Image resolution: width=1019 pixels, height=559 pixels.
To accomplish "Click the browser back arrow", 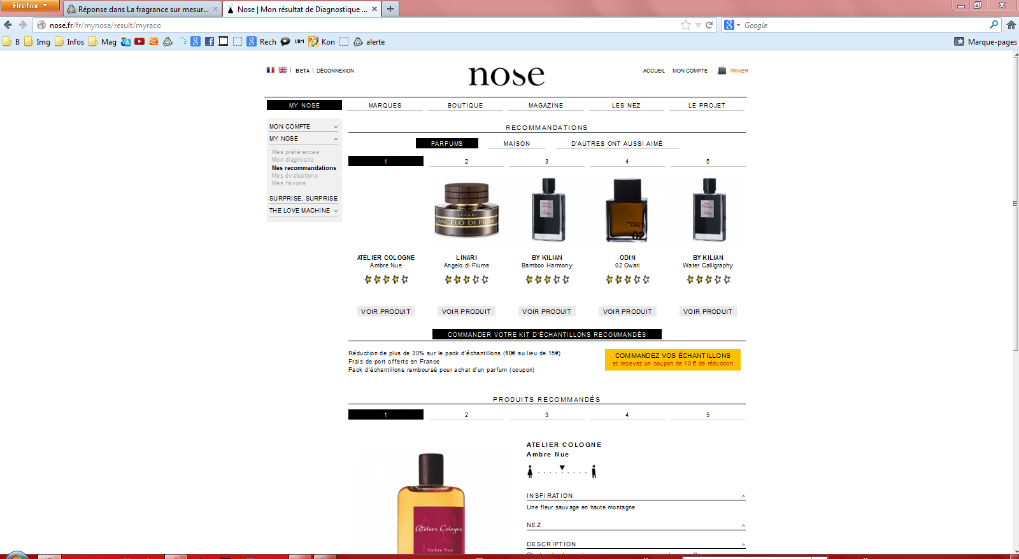I will [8, 25].
